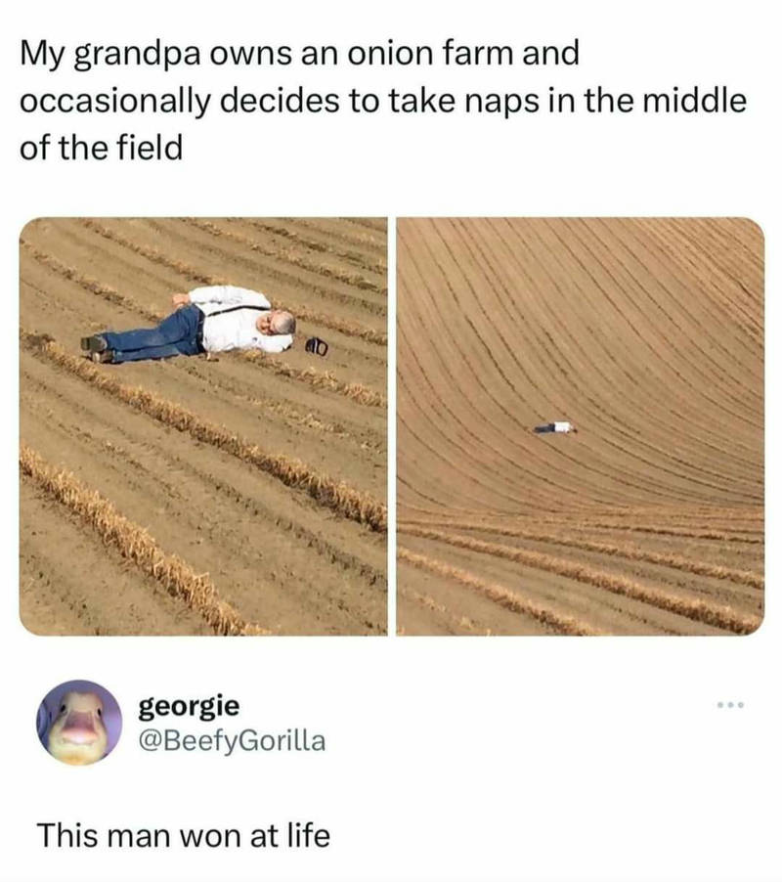Open the left close-up grandpa photo
Image resolution: width=782 pixels, height=882 pixels.
pos(203,426)
